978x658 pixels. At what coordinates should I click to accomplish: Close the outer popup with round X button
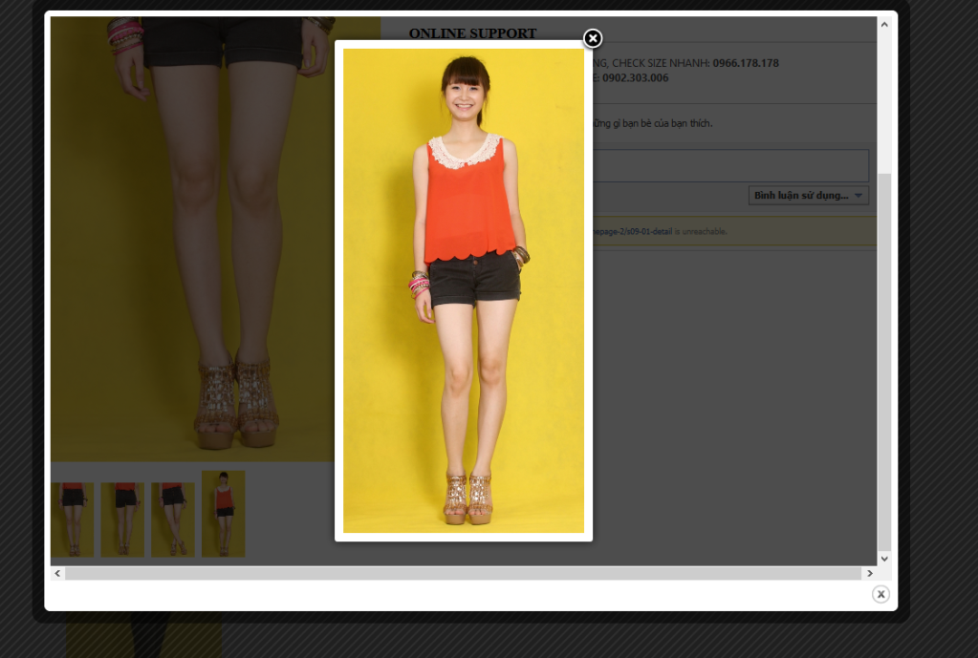pyautogui.click(x=880, y=594)
